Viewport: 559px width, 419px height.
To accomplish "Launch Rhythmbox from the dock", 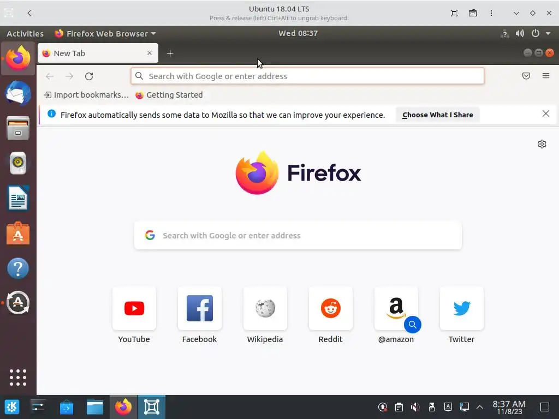I will tap(18, 163).
